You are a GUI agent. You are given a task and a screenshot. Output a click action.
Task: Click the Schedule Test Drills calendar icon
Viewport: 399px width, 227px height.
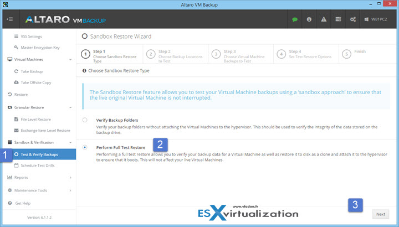coord(16,165)
